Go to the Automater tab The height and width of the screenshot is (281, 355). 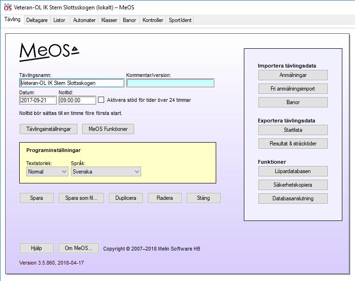click(84, 20)
